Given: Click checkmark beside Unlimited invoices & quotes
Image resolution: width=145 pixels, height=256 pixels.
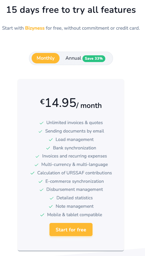Looking at the screenshot, I should tap(41, 123).
